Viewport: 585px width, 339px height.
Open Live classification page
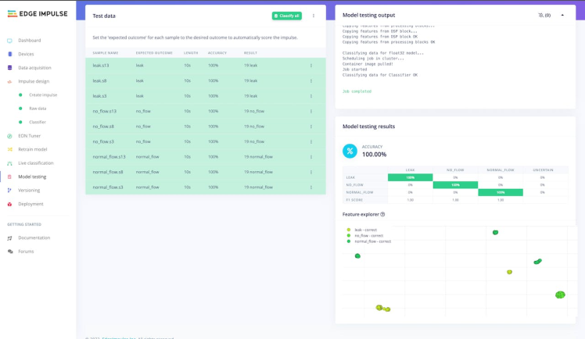click(36, 163)
